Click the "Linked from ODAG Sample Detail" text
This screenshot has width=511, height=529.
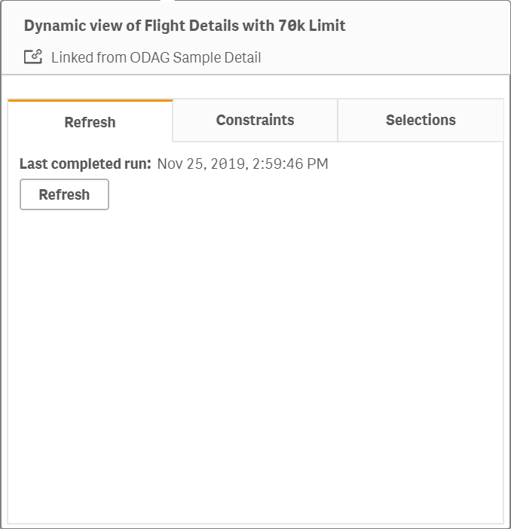click(156, 57)
